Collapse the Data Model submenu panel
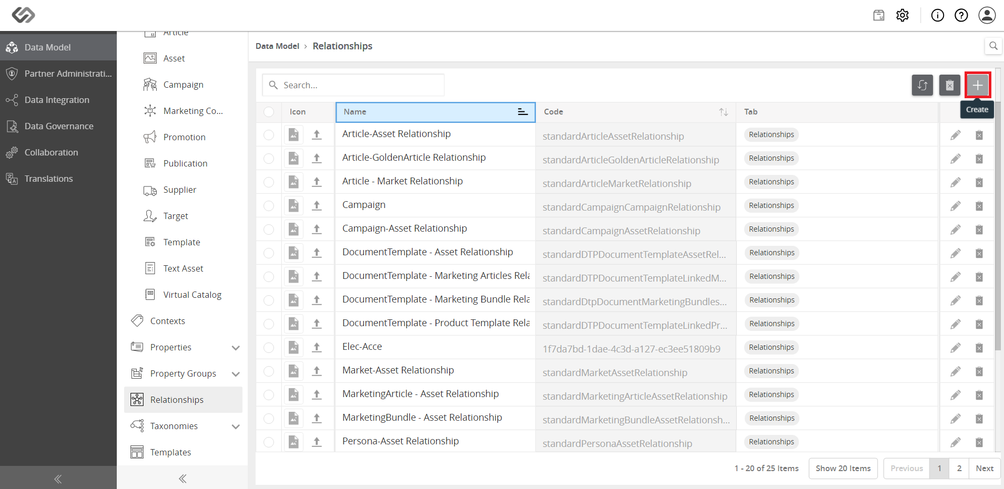This screenshot has width=1004, height=489. (x=182, y=478)
